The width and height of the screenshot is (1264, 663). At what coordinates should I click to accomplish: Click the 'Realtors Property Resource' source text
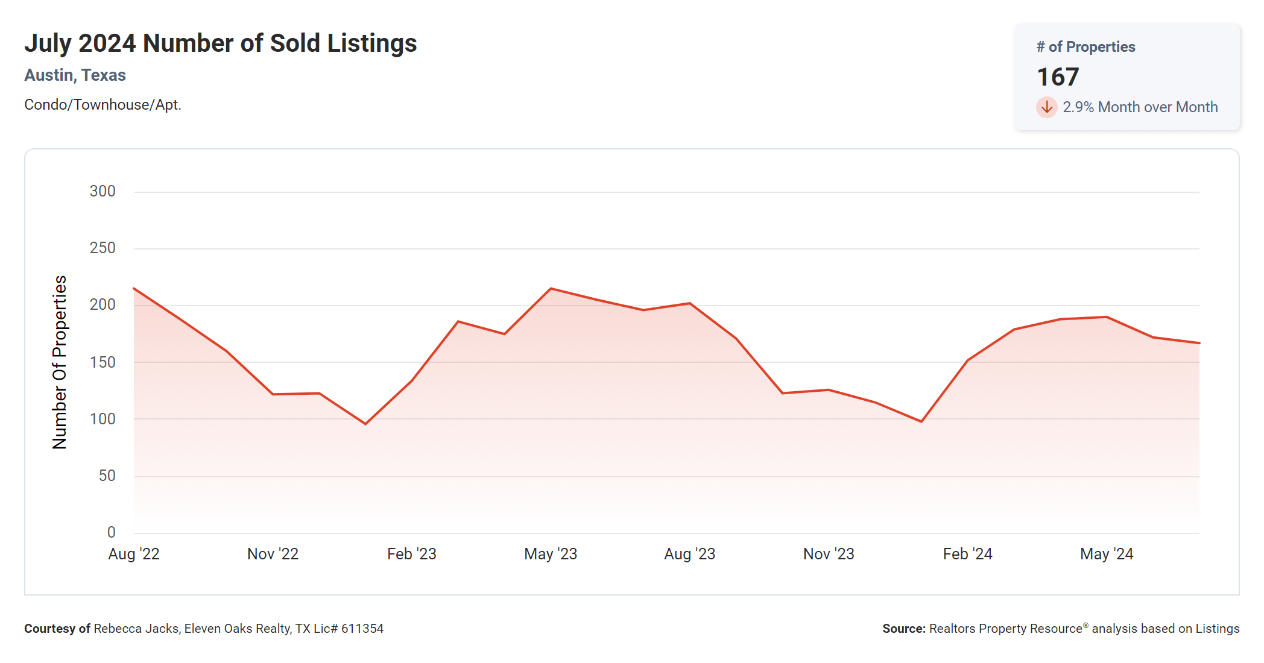click(x=1006, y=629)
